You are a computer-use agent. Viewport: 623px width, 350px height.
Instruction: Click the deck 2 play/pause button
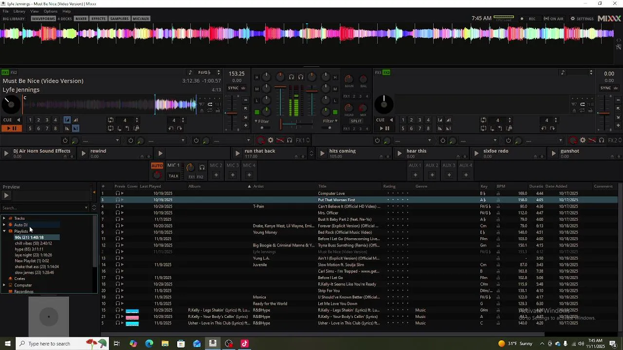pyautogui.click(x=384, y=128)
